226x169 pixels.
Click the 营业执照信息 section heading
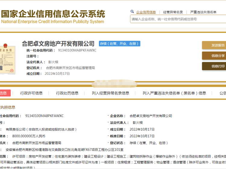[x=8, y=107]
